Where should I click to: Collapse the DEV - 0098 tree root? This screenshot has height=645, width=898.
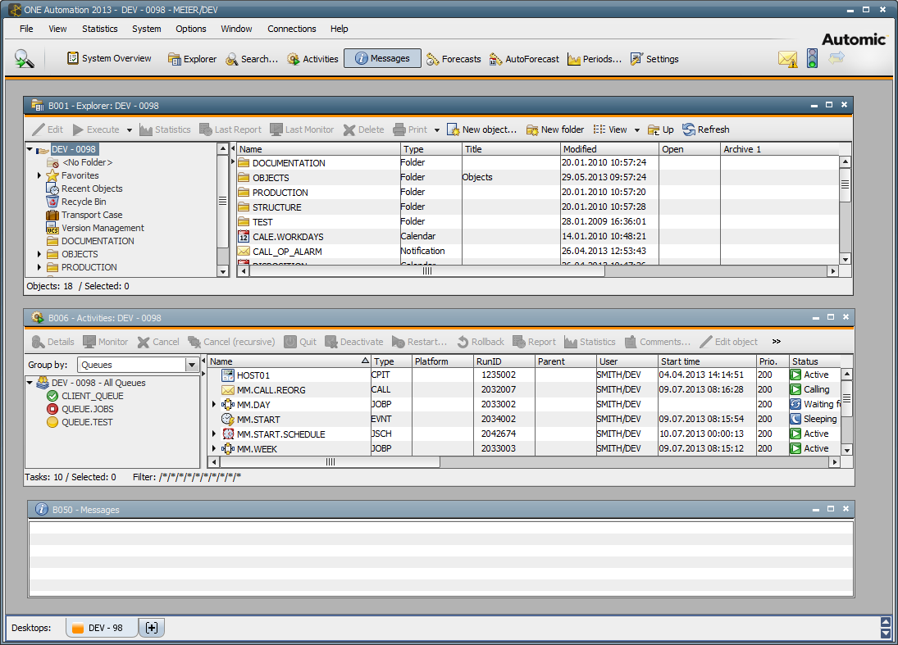tap(30, 149)
